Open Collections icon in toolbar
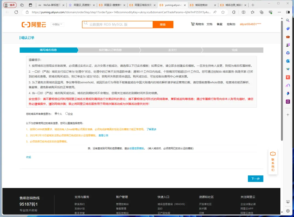This screenshot has width=294, height=217. (x=262, y=12)
